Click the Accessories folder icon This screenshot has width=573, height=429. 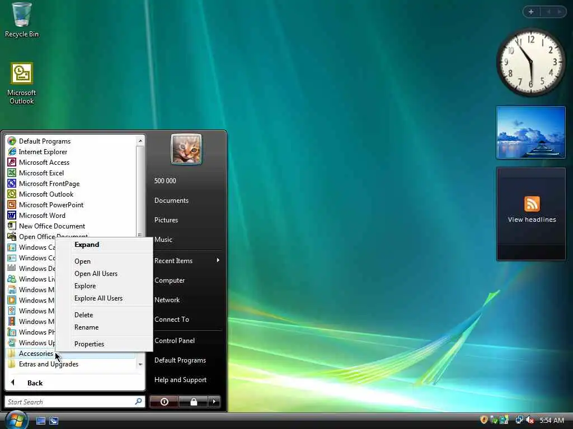click(12, 353)
